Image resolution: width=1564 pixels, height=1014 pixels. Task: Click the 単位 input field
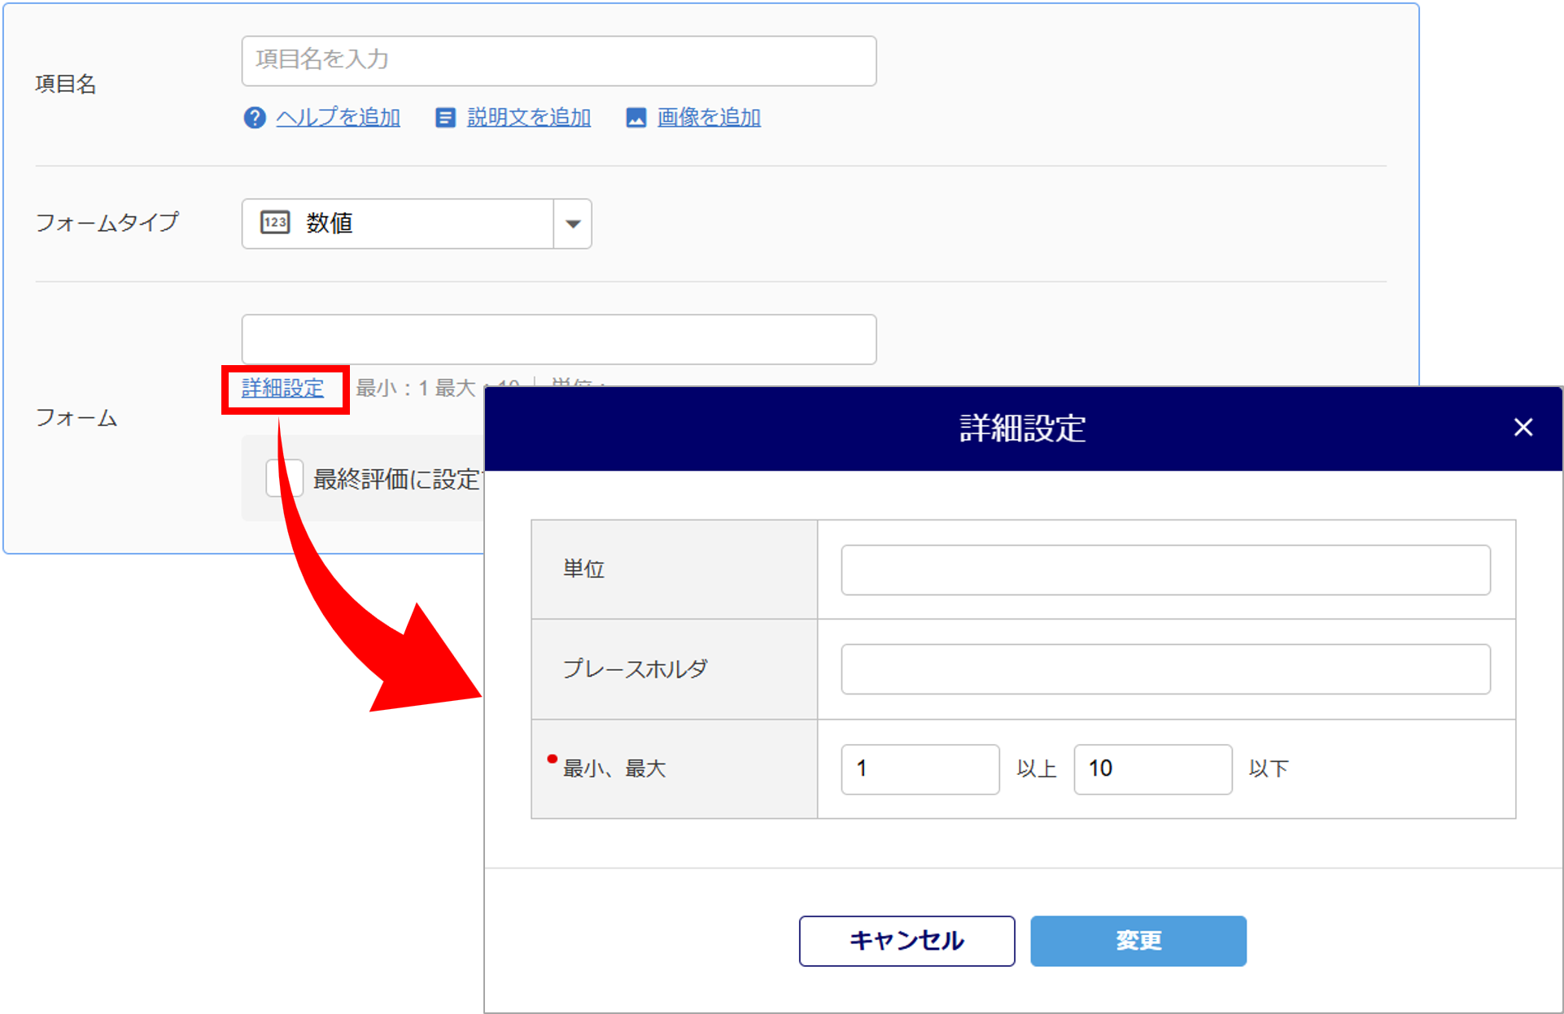click(1165, 570)
